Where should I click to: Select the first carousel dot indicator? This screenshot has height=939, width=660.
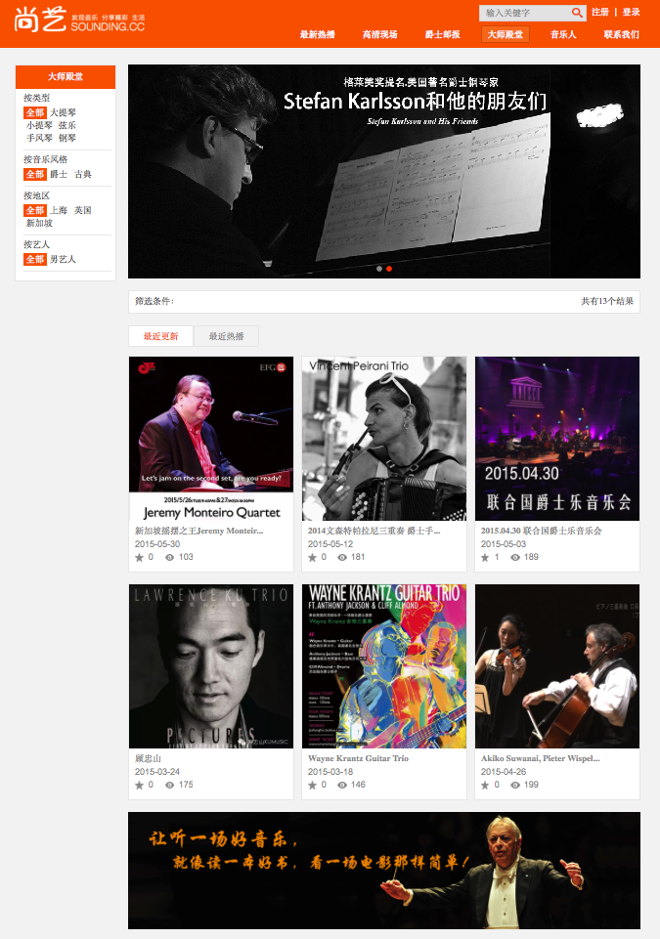pyautogui.click(x=378, y=269)
